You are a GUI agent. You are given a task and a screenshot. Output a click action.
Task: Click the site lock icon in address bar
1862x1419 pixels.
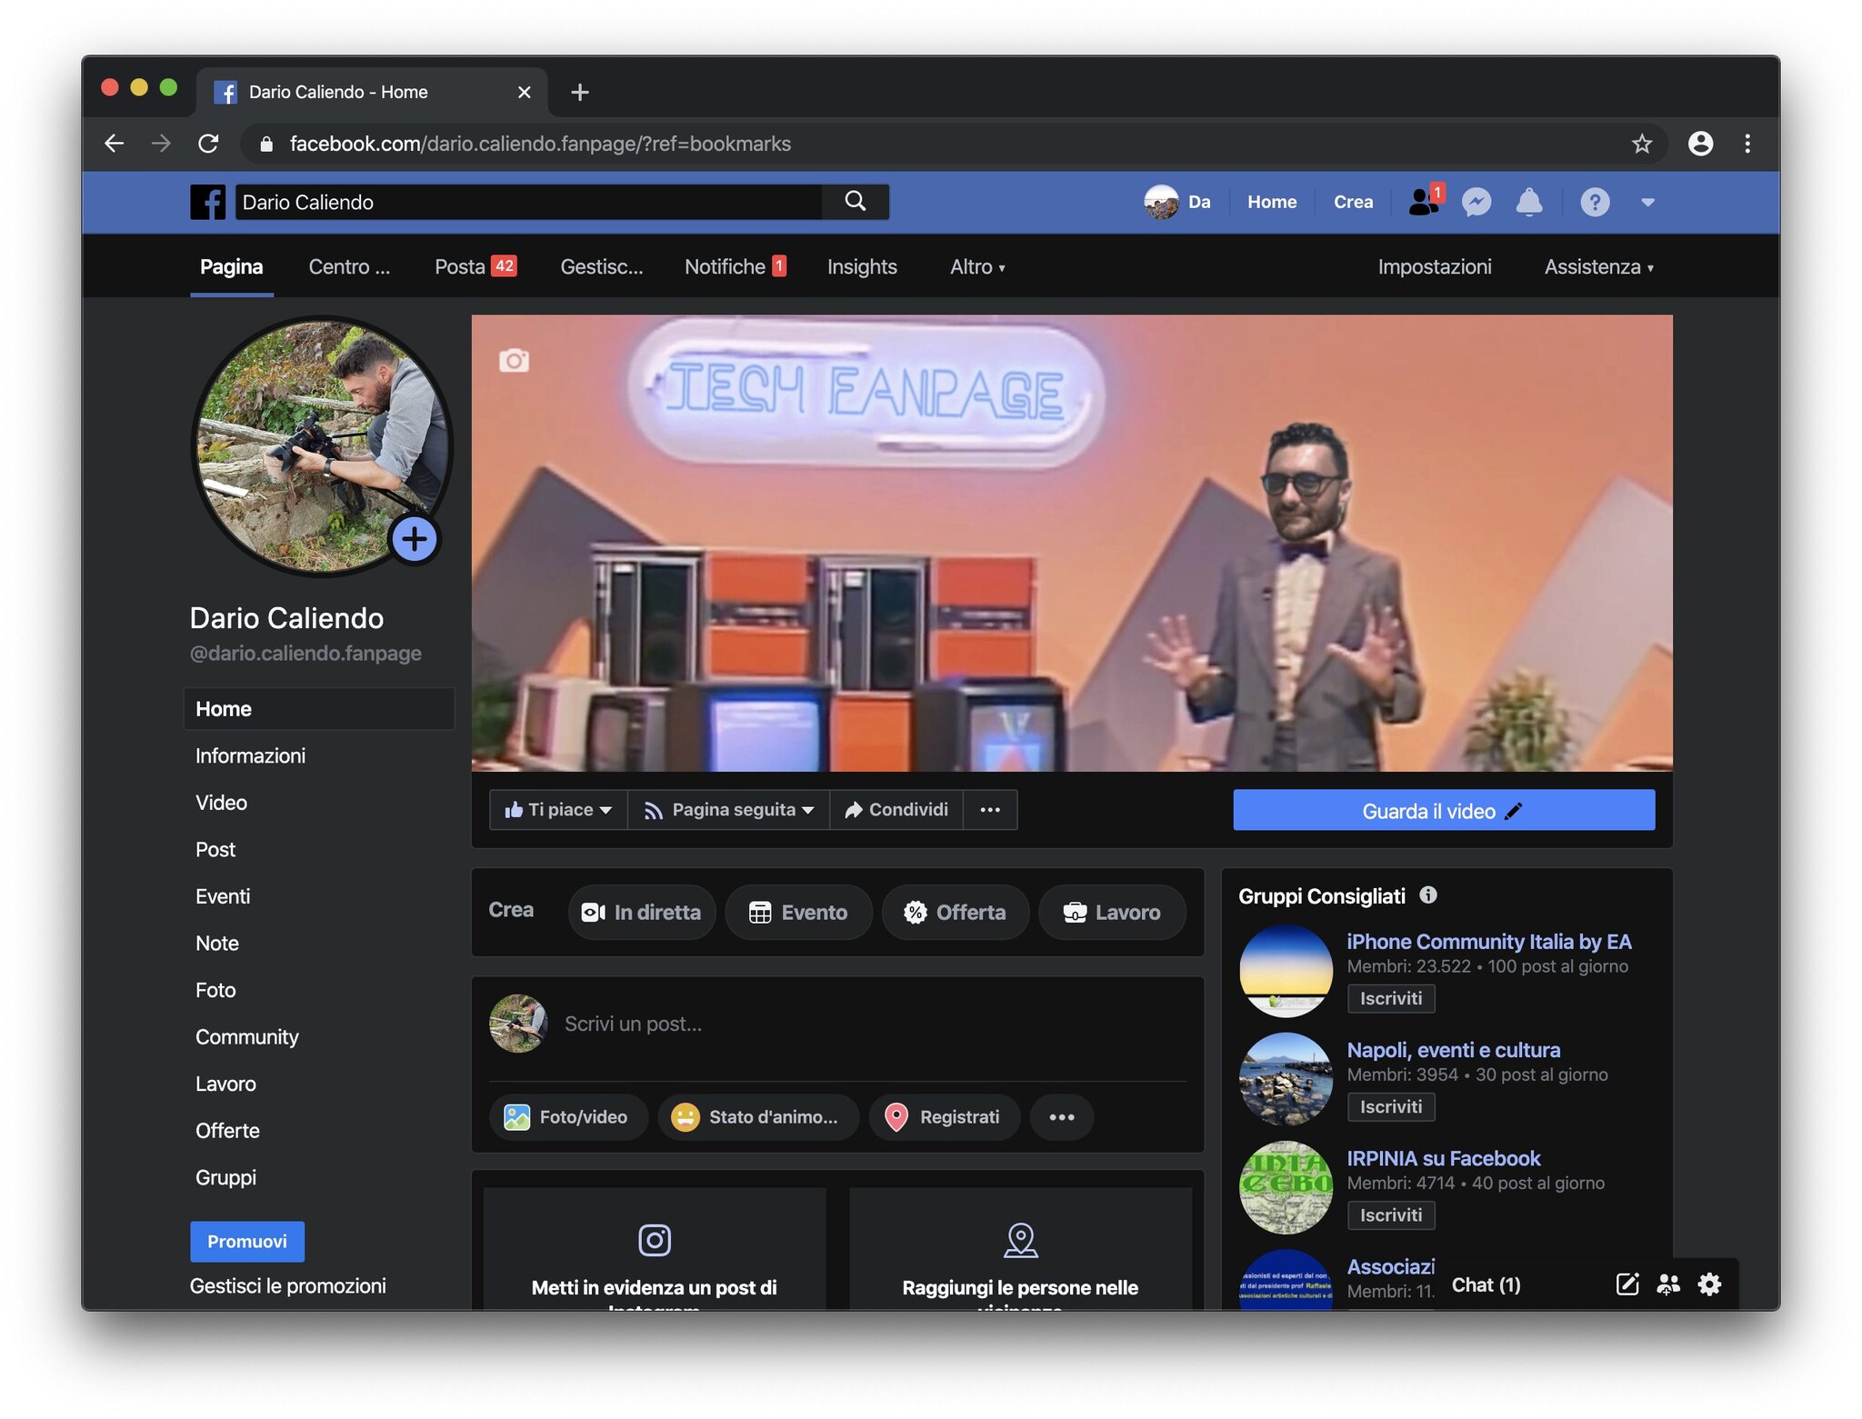coord(265,144)
